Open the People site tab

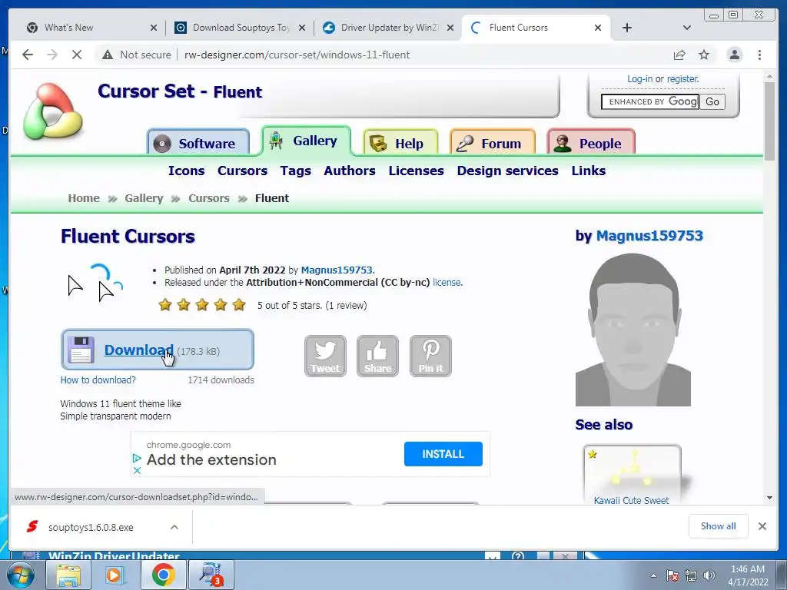[591, 142]
